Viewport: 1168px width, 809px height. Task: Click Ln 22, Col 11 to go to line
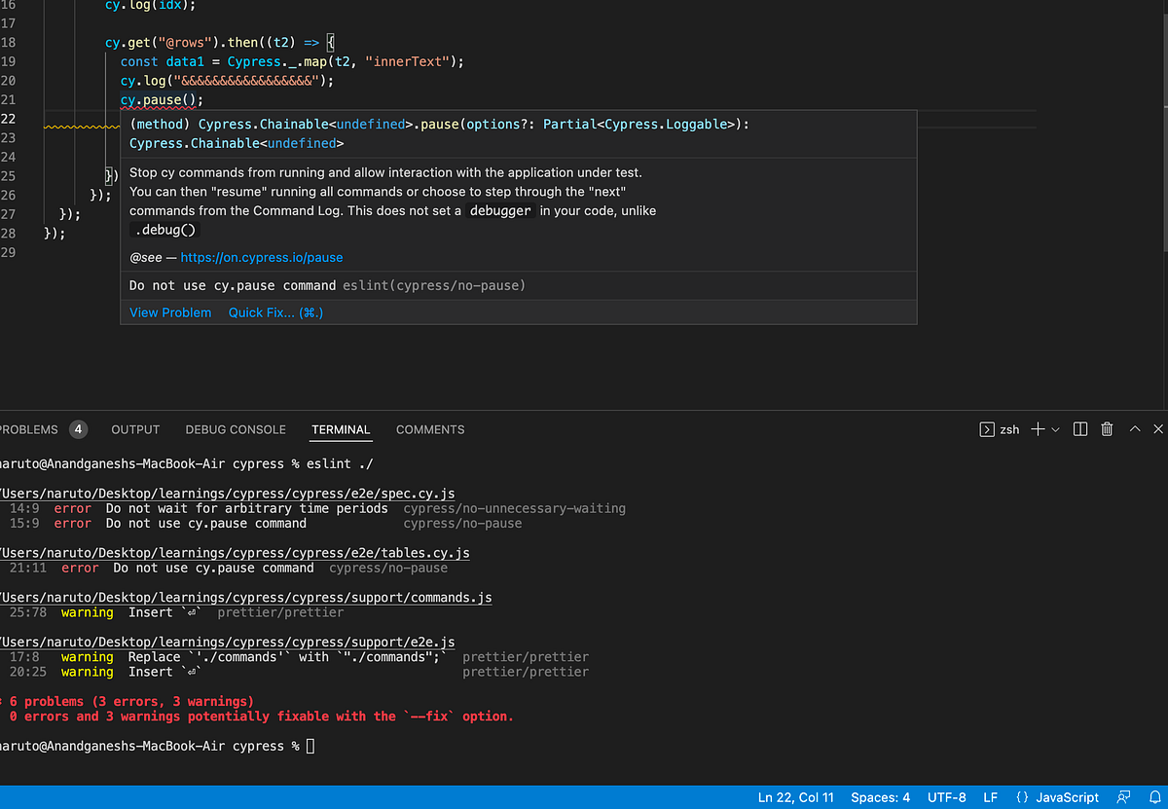(795, 797)
